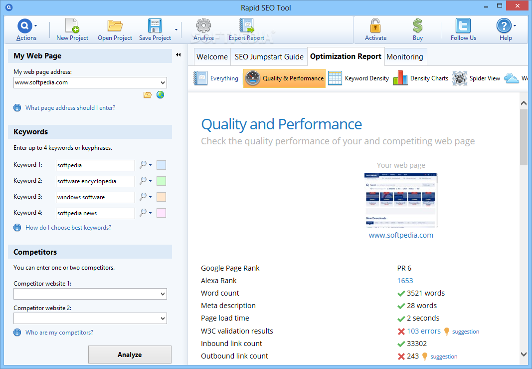Open 'Who are my competitors?' link
Image resolution: width=532 pixels, height=369 pixels.
click(59, 333)
